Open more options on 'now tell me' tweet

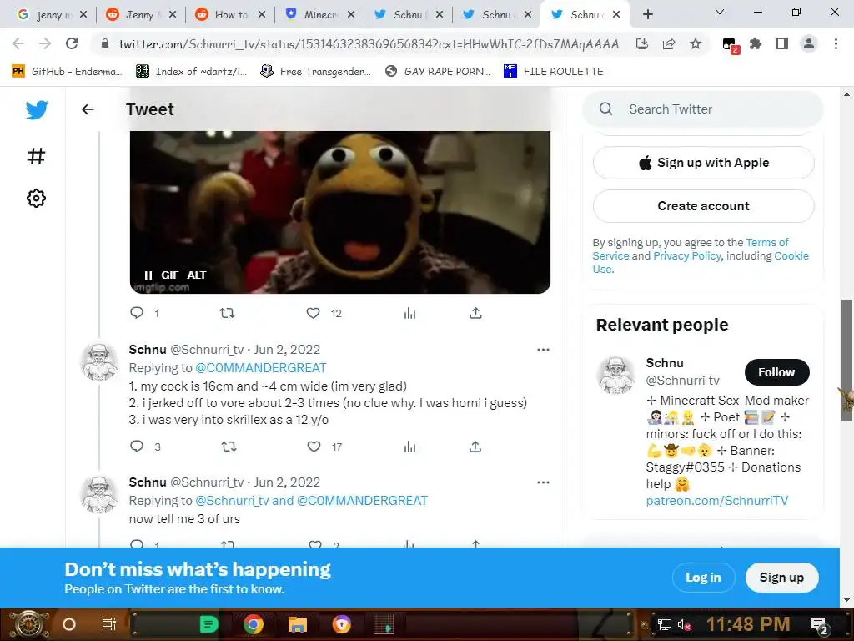pos(543,482)
